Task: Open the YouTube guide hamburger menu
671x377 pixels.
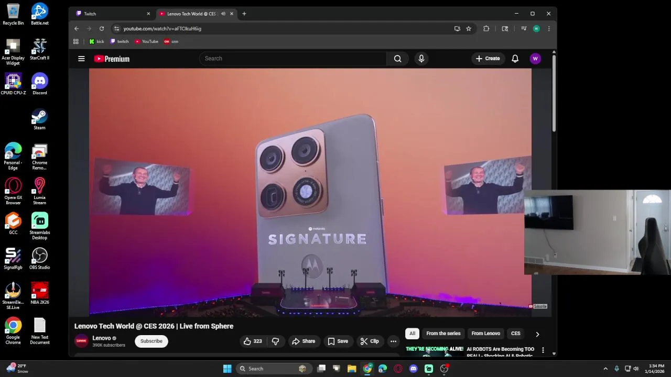Action: 81,59
